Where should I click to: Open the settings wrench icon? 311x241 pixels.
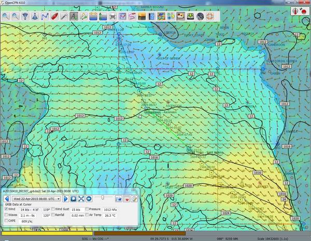coord(64,16)
